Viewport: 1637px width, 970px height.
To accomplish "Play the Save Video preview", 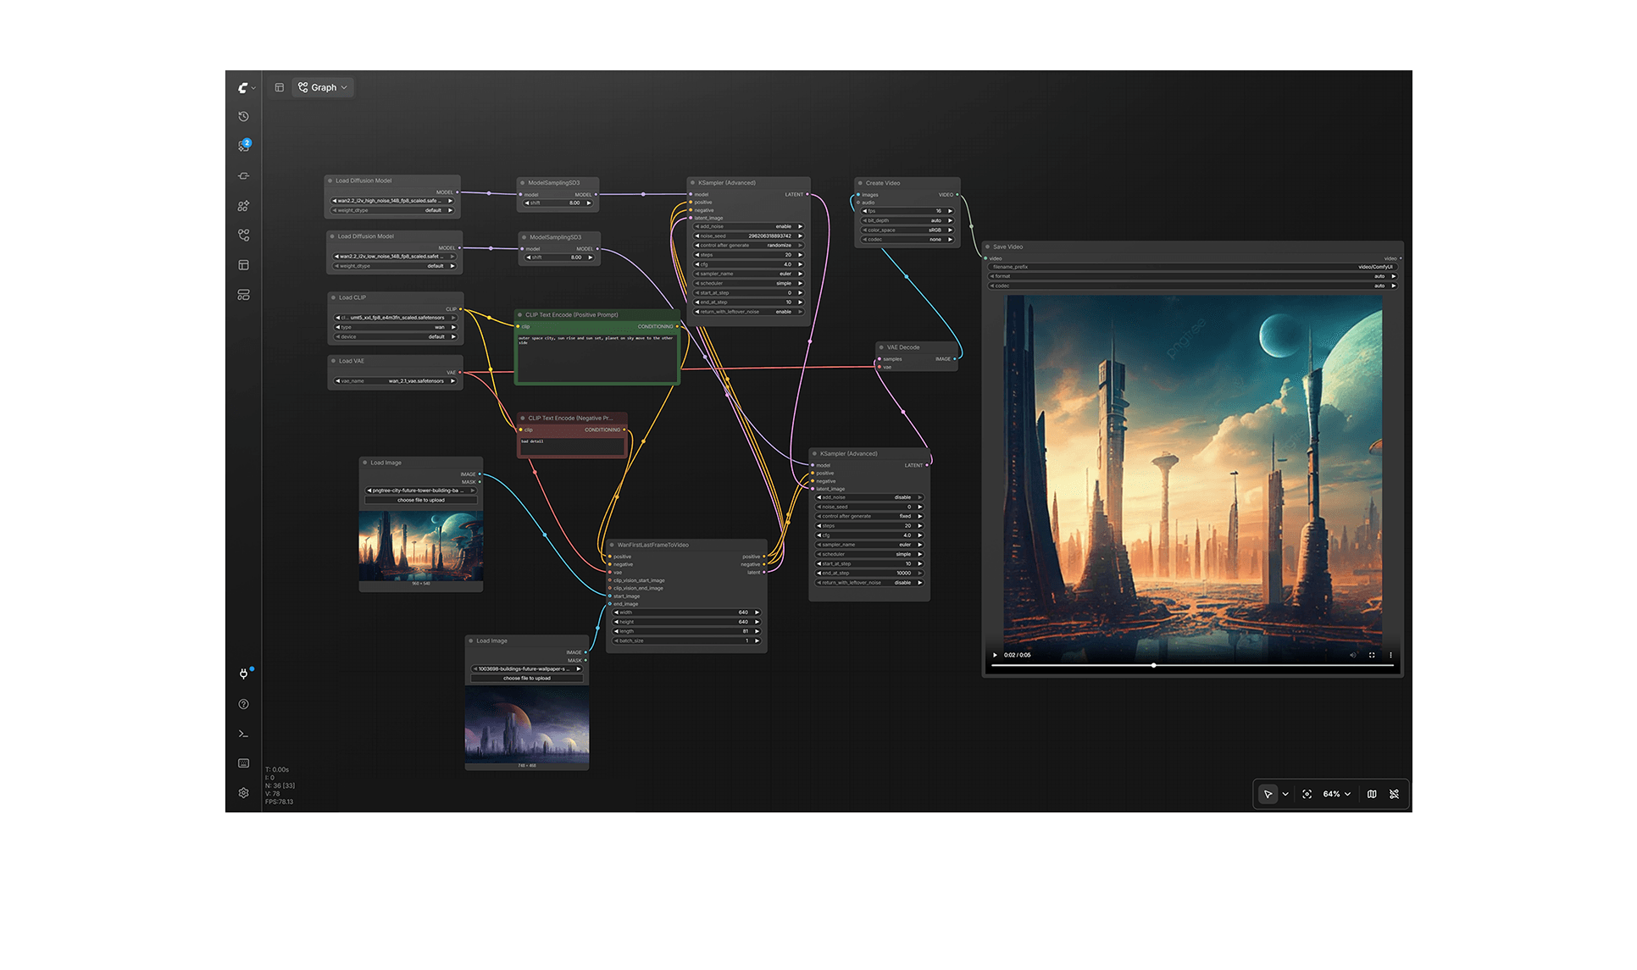I will (x=995, y=655).
